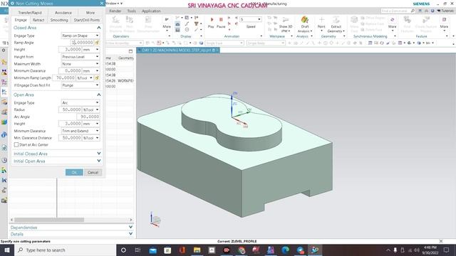Image resolution: width=456 pixels, height=256 pixels.
Task: Click the Windows taskbar search box
Action: [65, 250]
